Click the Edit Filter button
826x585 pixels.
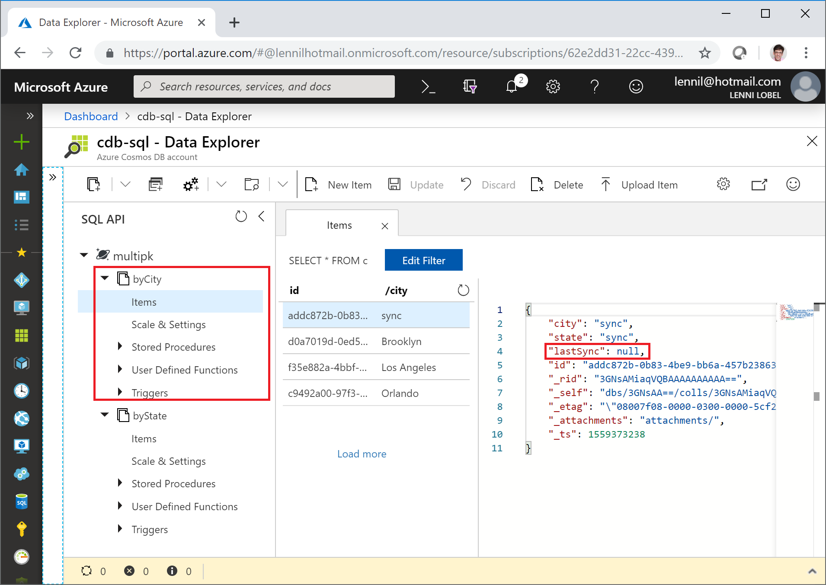[x=424, y=260]
